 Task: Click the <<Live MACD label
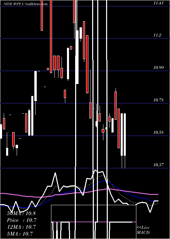coord(143,230)
